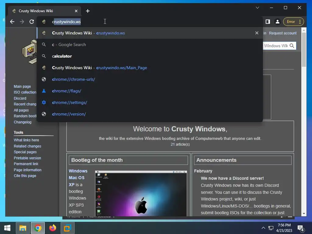Viewport: 312px width, 234px height.
Task: Open chrome://flags/ suggestion
Action: point(150,91)
